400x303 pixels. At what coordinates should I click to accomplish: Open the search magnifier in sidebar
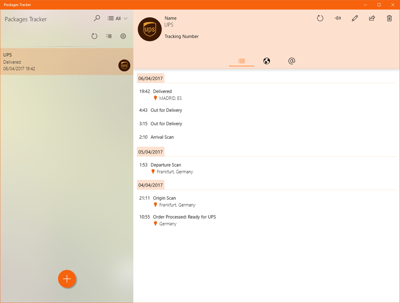97,18
